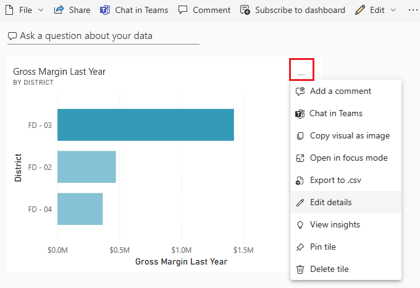
Task: Expand the Edit dropdown chevron
Action: (x=393, y=10)
